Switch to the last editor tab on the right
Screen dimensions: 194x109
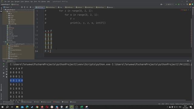coord(110,7)
